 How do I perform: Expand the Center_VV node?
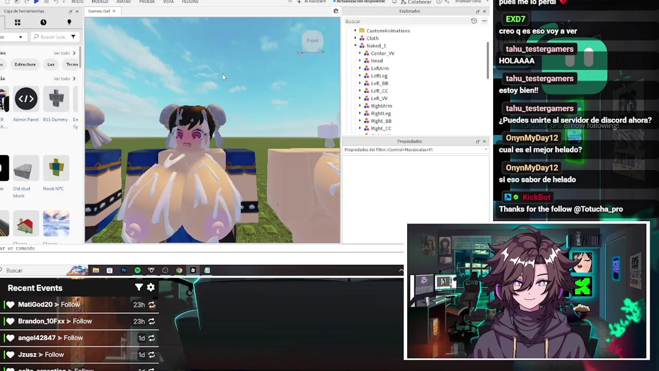(x=360, y=53)
